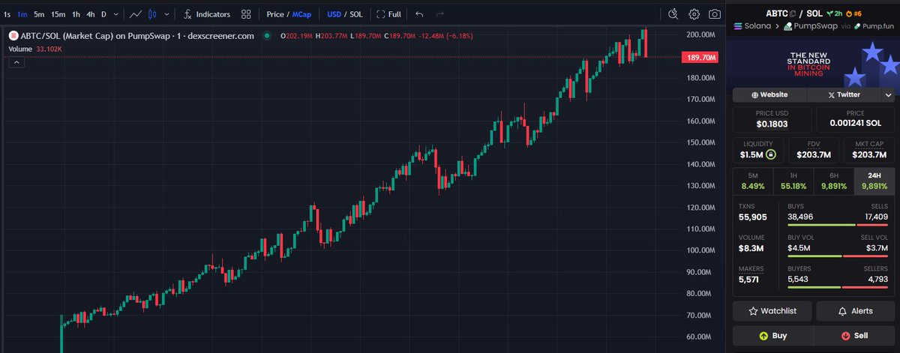Switch chart to D timeframe
The height and width of the screenshot is (353, 900).
coord(104,14)
